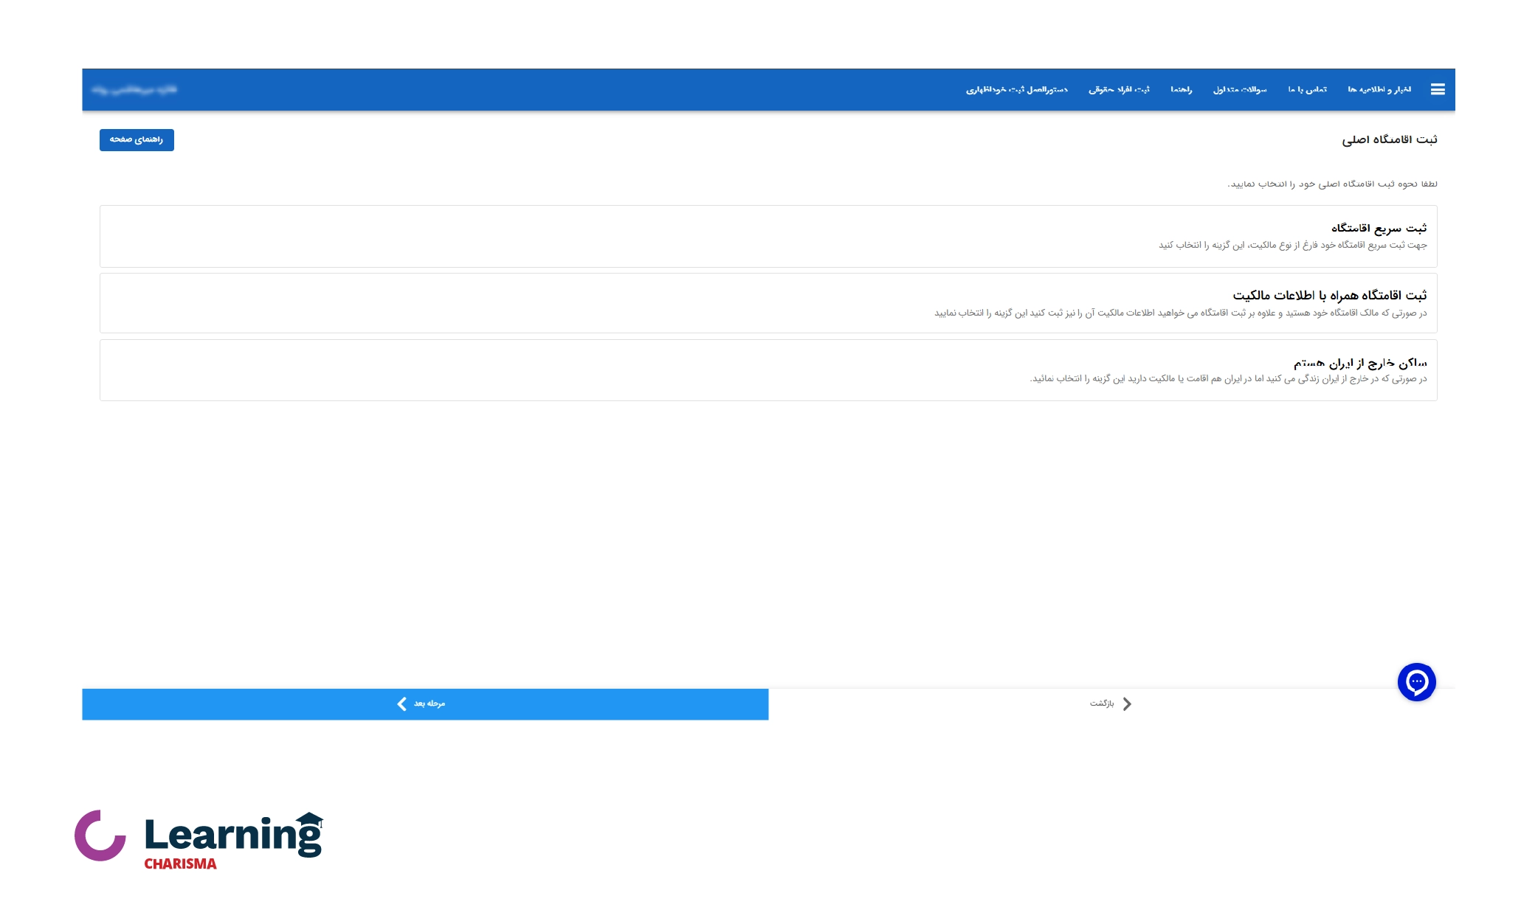Open تماس با ما menu item

[1307, 90]
